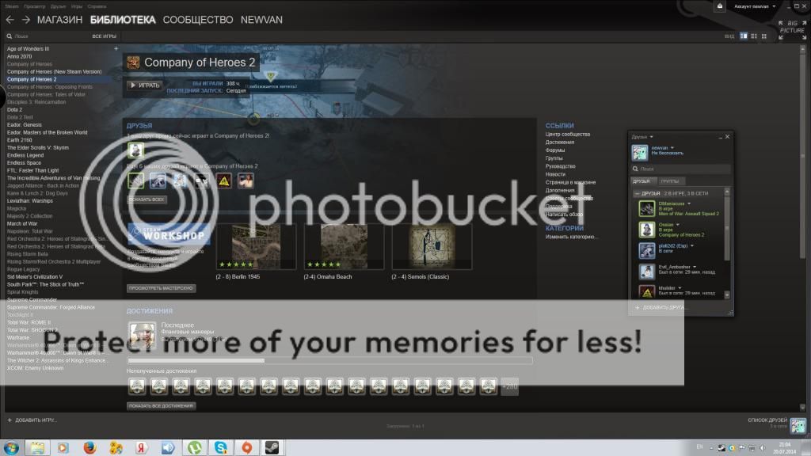Image resolution: width=811 pixels, height=456 pixels.
Task: Open the Страница в магазине link
Action: 570,183
